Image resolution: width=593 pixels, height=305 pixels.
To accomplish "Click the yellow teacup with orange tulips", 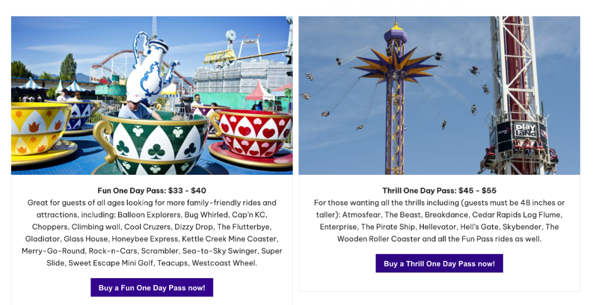I will 40,129.
